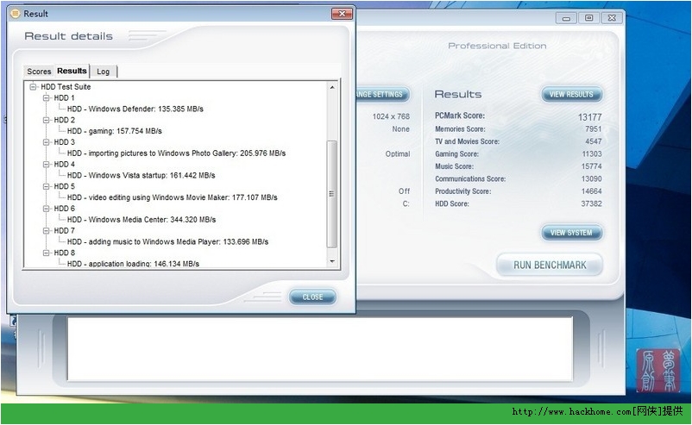
Task: Collapse the HDD 7 node
Action: [46, 230]
